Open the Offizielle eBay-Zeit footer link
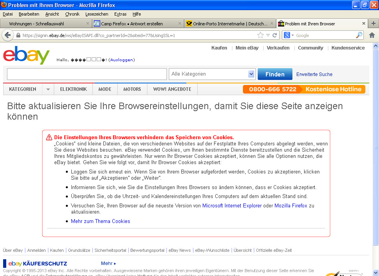Viewport: 379px width, 276px height. 274,250
